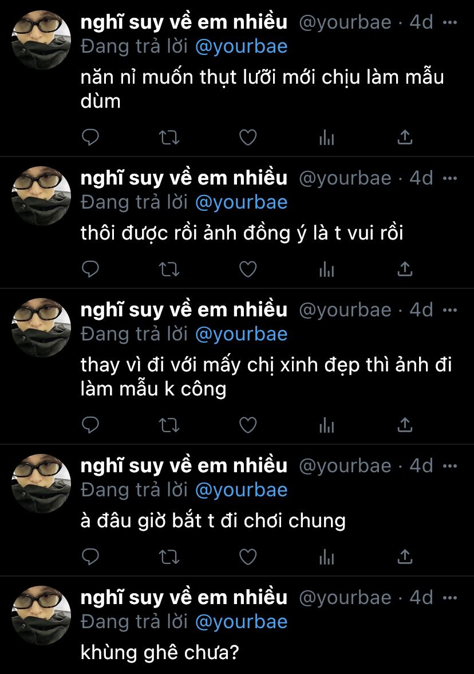
Task: Like the "à đâu giờ bắt t đi chơi" tweet
Action: (248, 557)
